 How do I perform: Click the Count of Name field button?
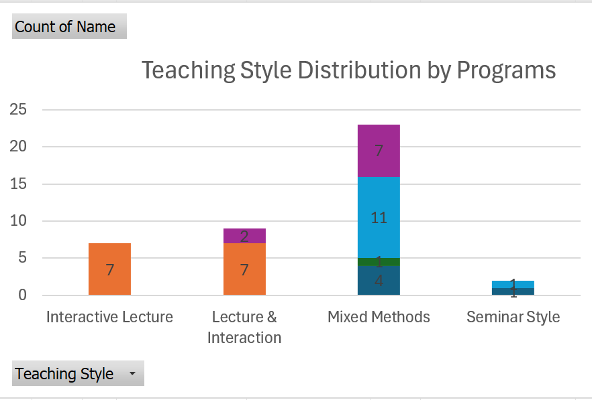pyautogui.click(x=70, y=26)
